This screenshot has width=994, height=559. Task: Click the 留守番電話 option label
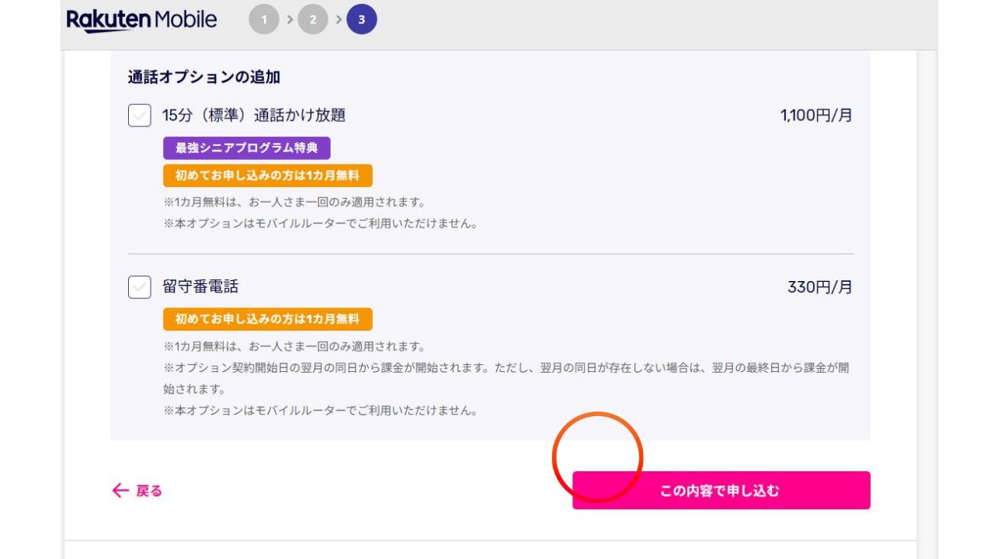tap(200, 287)
